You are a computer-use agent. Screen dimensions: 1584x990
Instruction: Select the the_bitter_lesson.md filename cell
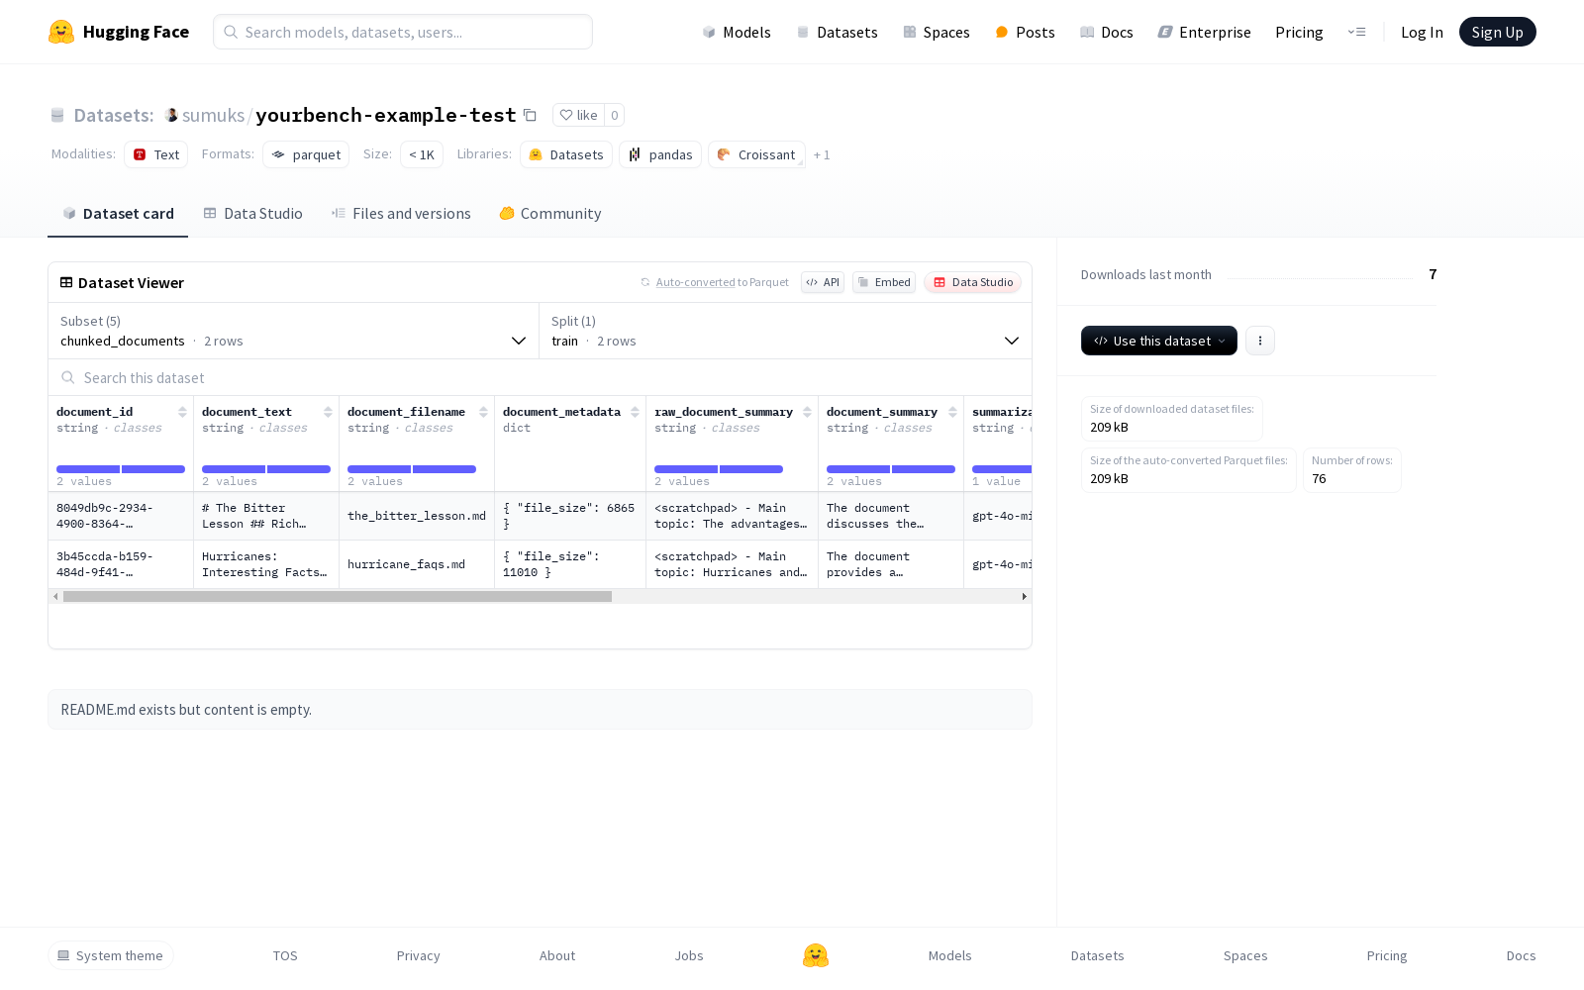click(x=417, y=516)
